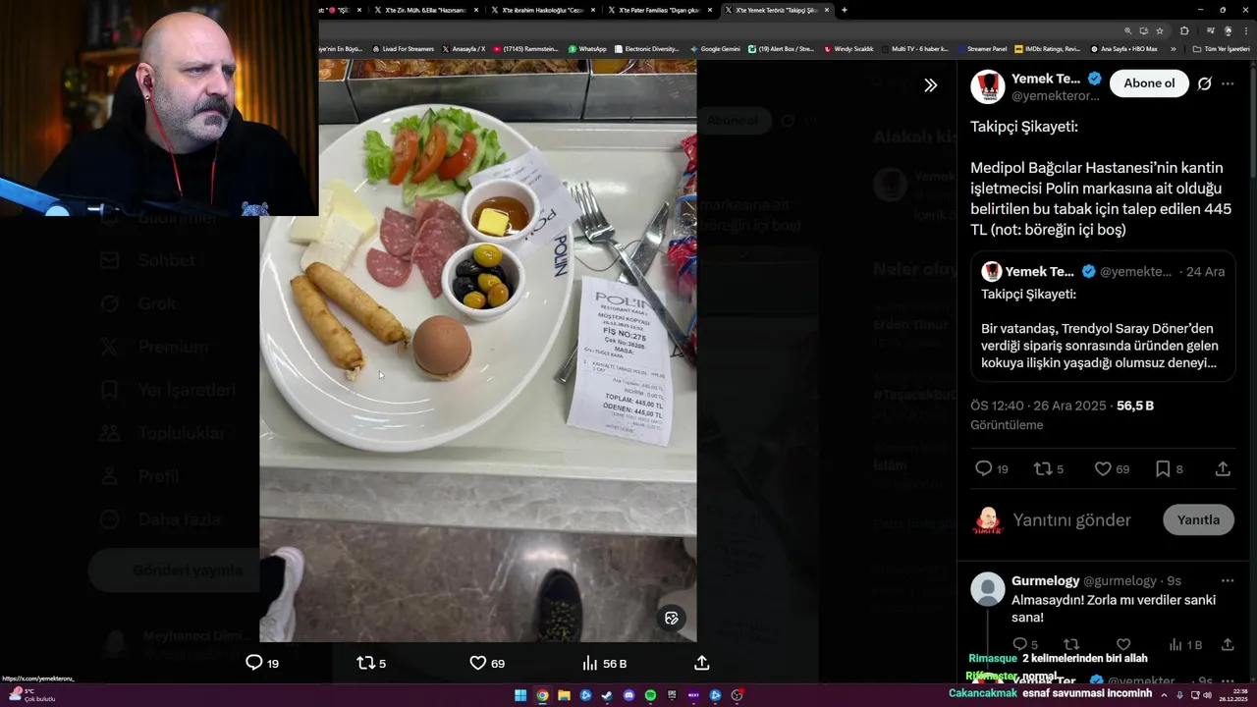This screenshot has height=707, width=1257.
Task: Open Spotify from the taskbar
Action: click(650, 695)
